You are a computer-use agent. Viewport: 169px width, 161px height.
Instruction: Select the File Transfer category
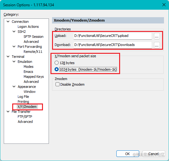pyautogui.click(x=21, y=112)
